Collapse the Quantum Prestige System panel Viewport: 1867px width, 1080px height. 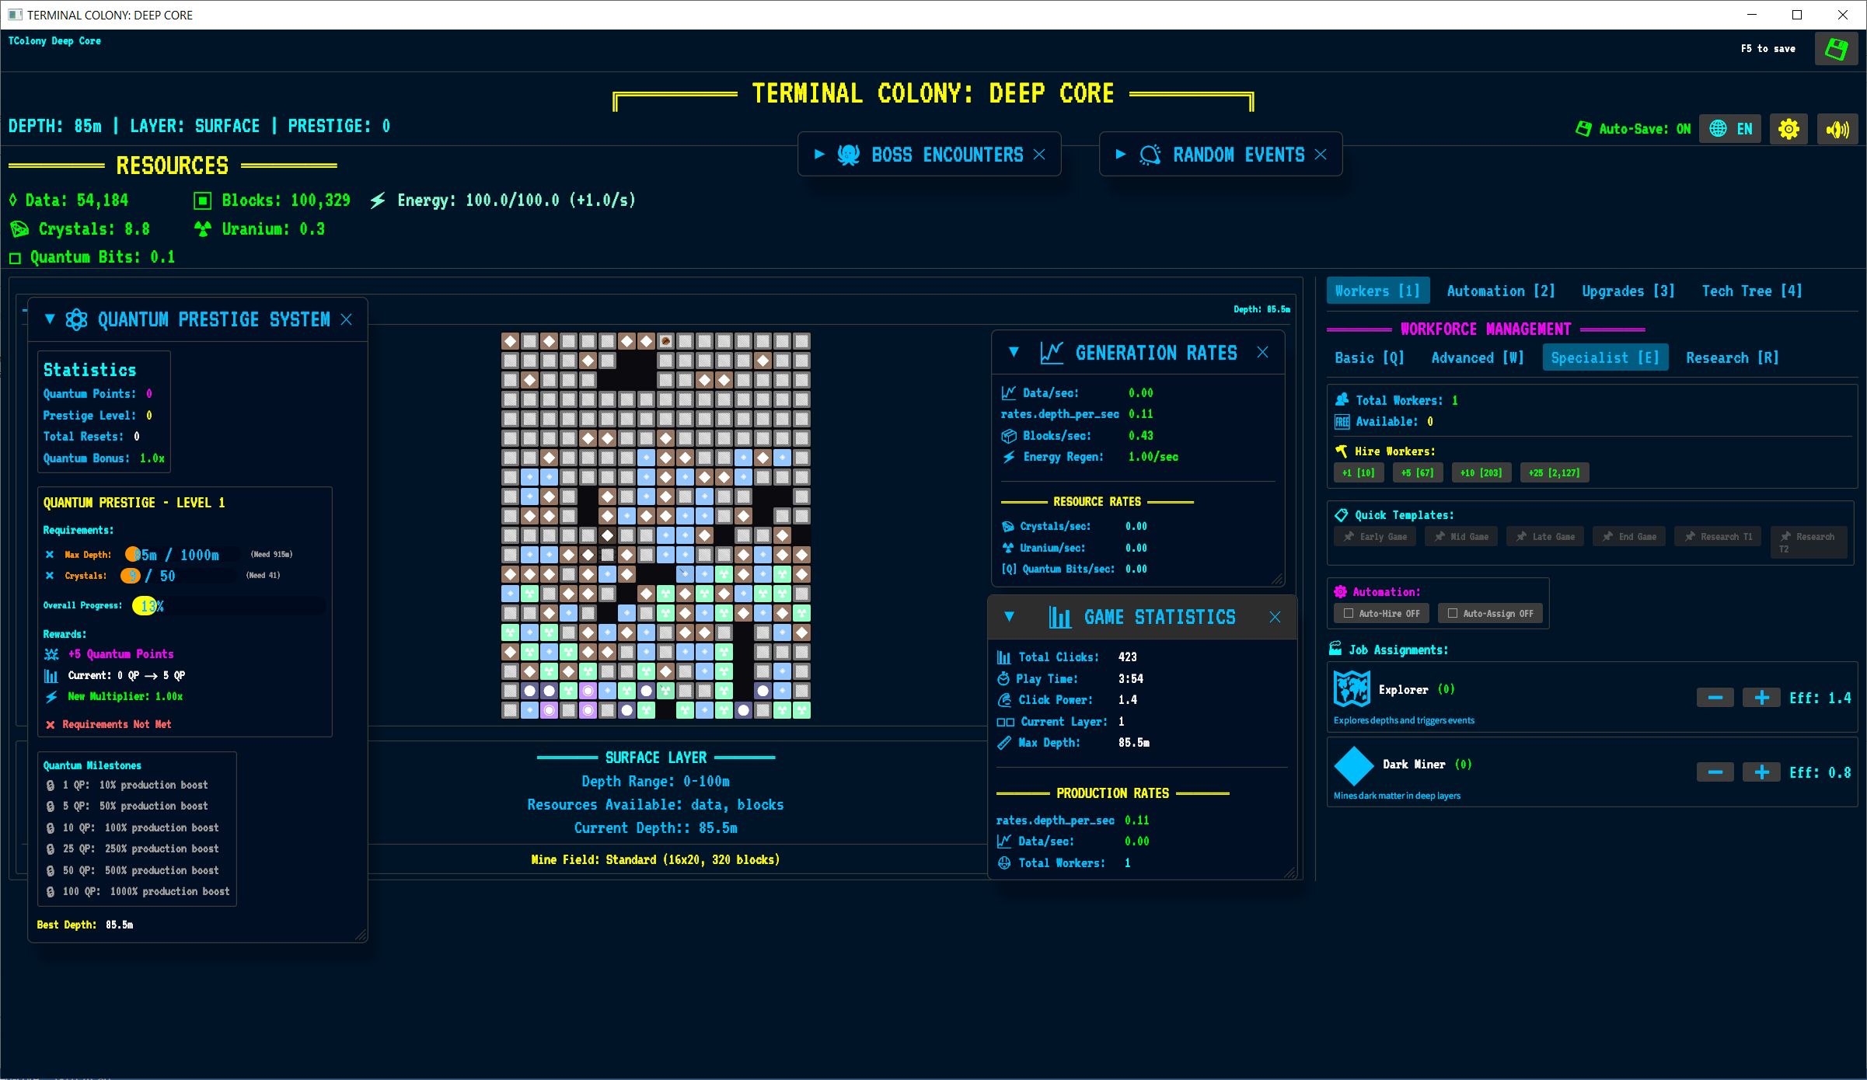[x=50, y=319]
